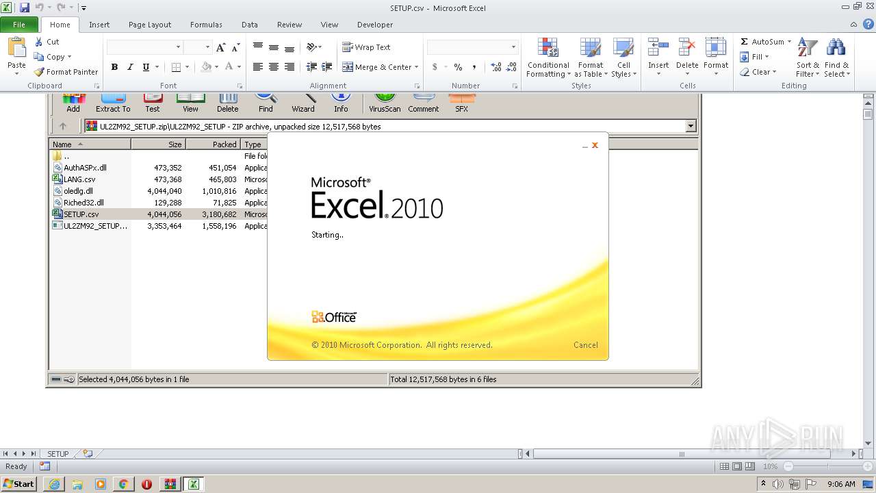The width and height of the screenshot is (876, 493).
Task: Decrease font size with Shrink Font
Action: click(x=235, y=47)
